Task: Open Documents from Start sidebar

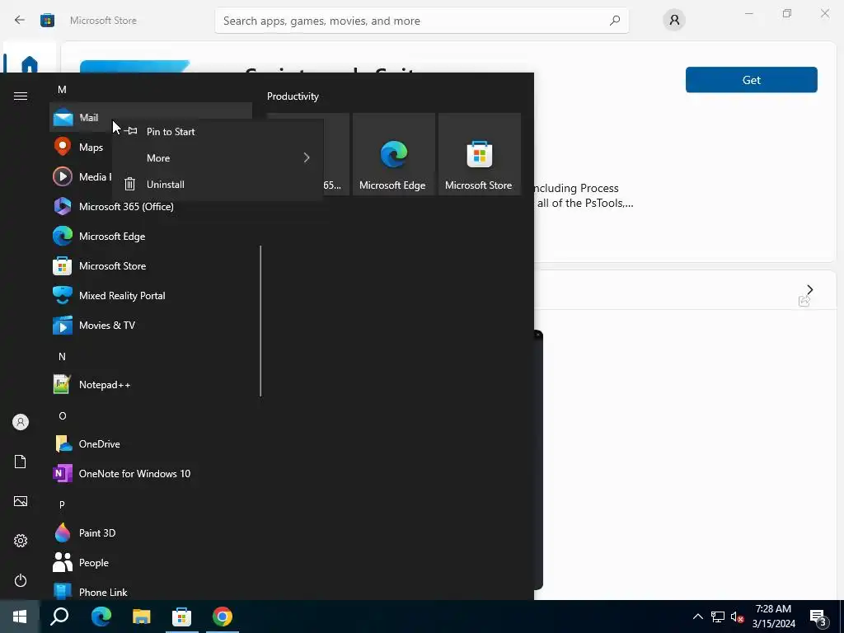Action: (x=21, y=462)
